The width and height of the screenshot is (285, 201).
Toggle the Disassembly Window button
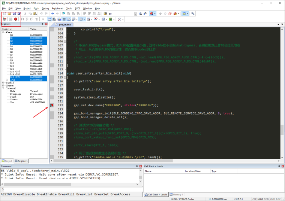point(54,19)
